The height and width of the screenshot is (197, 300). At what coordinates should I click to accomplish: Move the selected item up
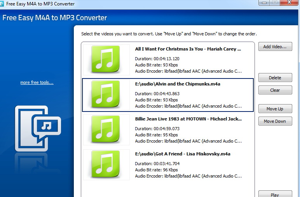tap(275, 109)
